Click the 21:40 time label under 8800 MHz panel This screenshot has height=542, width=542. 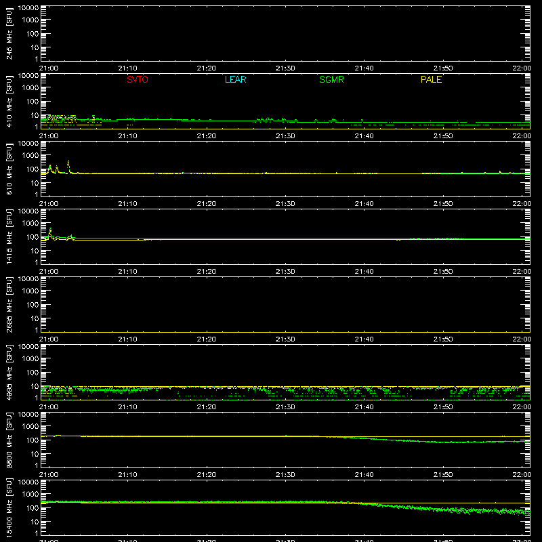364,475
